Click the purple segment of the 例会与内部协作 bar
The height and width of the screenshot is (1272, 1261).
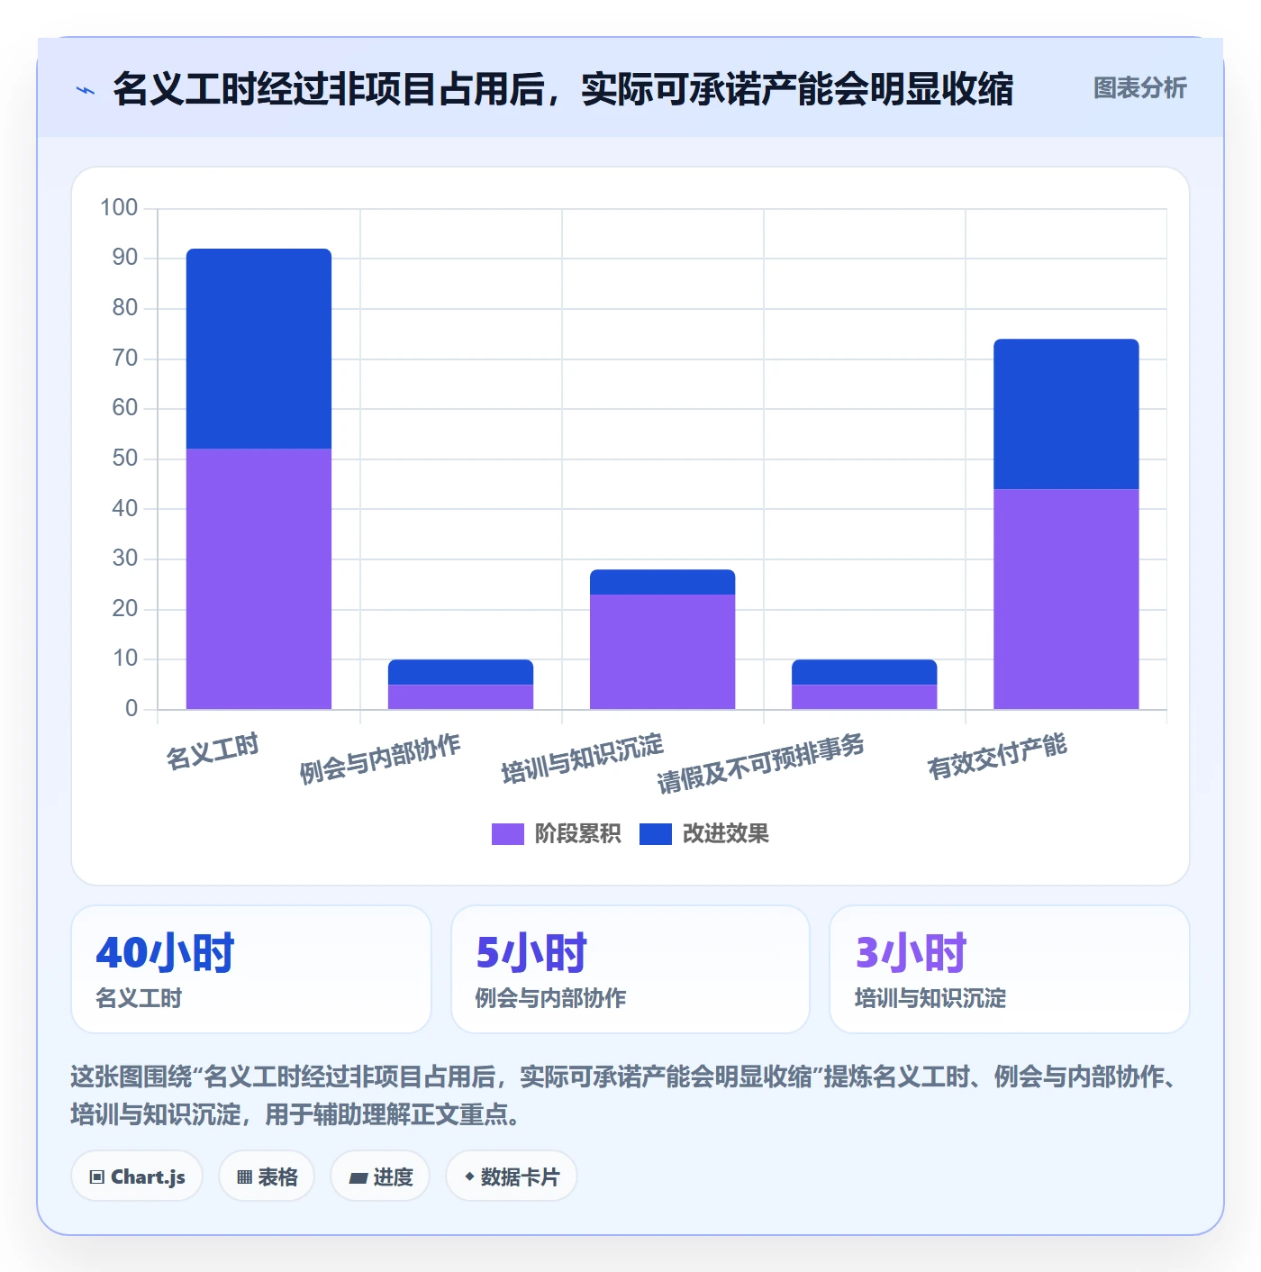pos(460,696)
